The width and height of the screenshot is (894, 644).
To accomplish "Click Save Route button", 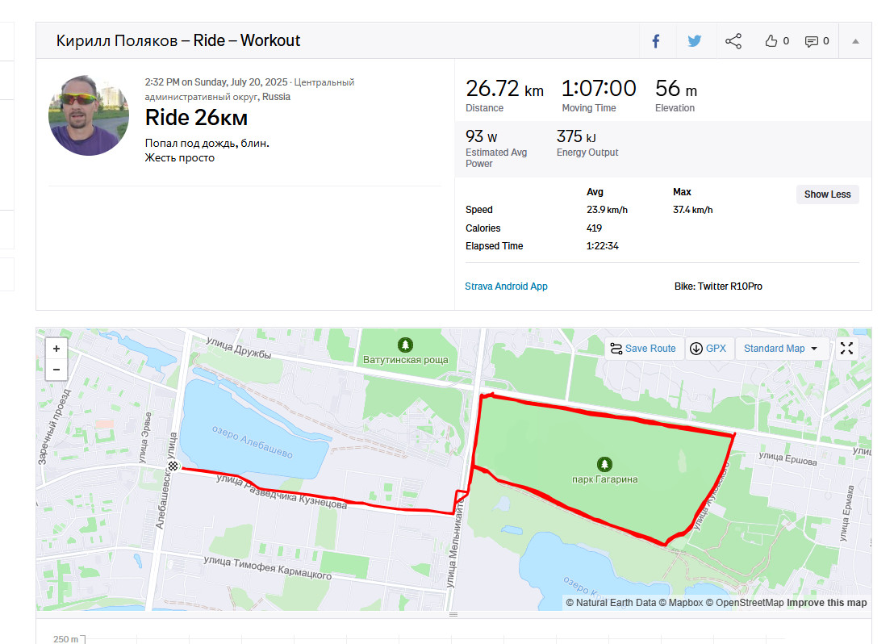I will click(x=643, y=349).
